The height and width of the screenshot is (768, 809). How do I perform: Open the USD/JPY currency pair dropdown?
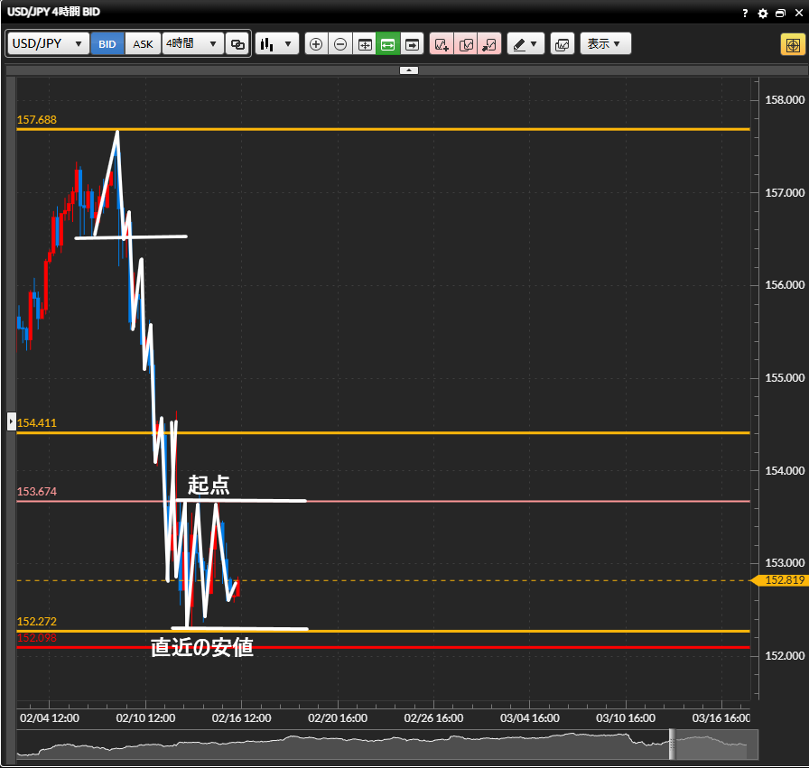pyautogui.click(x=49, y=44)
